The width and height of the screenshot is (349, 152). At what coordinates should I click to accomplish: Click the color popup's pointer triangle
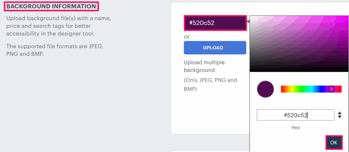click(248, 22)
